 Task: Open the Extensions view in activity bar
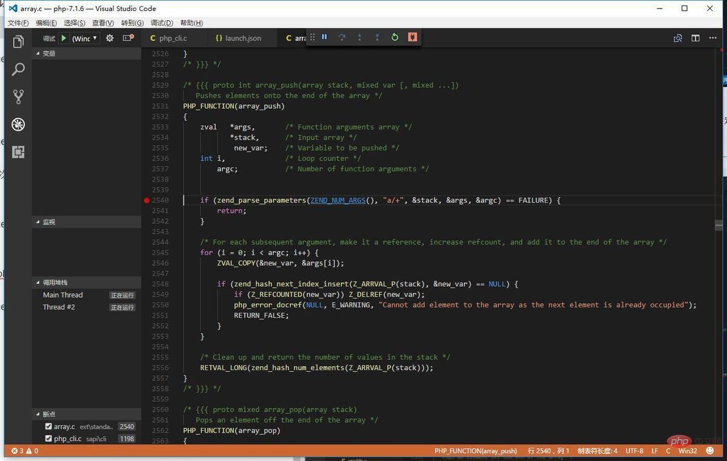coord(18,152)
